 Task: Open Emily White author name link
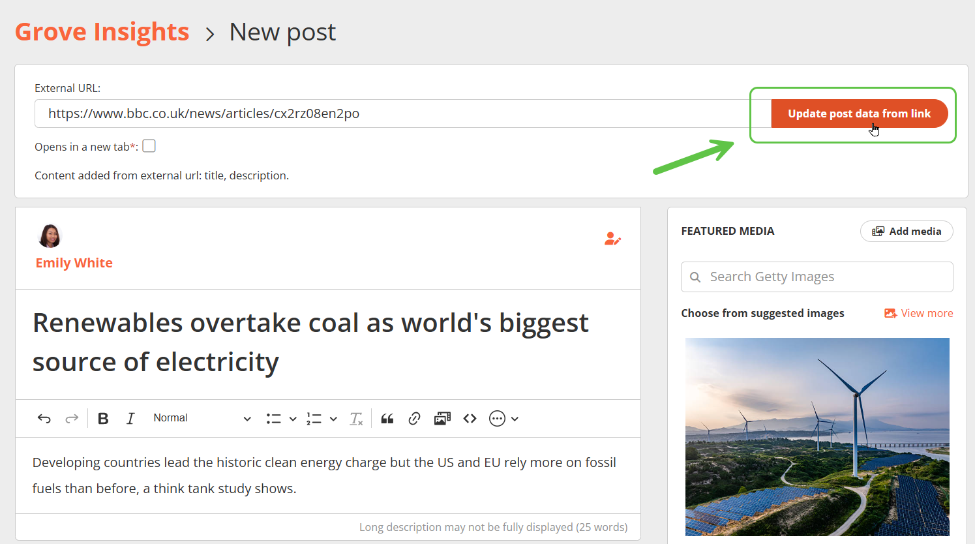[74, 263]
